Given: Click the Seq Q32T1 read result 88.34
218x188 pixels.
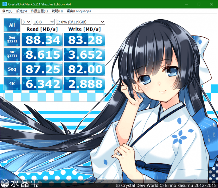Looking at the screenshot, I should point(42,40).
